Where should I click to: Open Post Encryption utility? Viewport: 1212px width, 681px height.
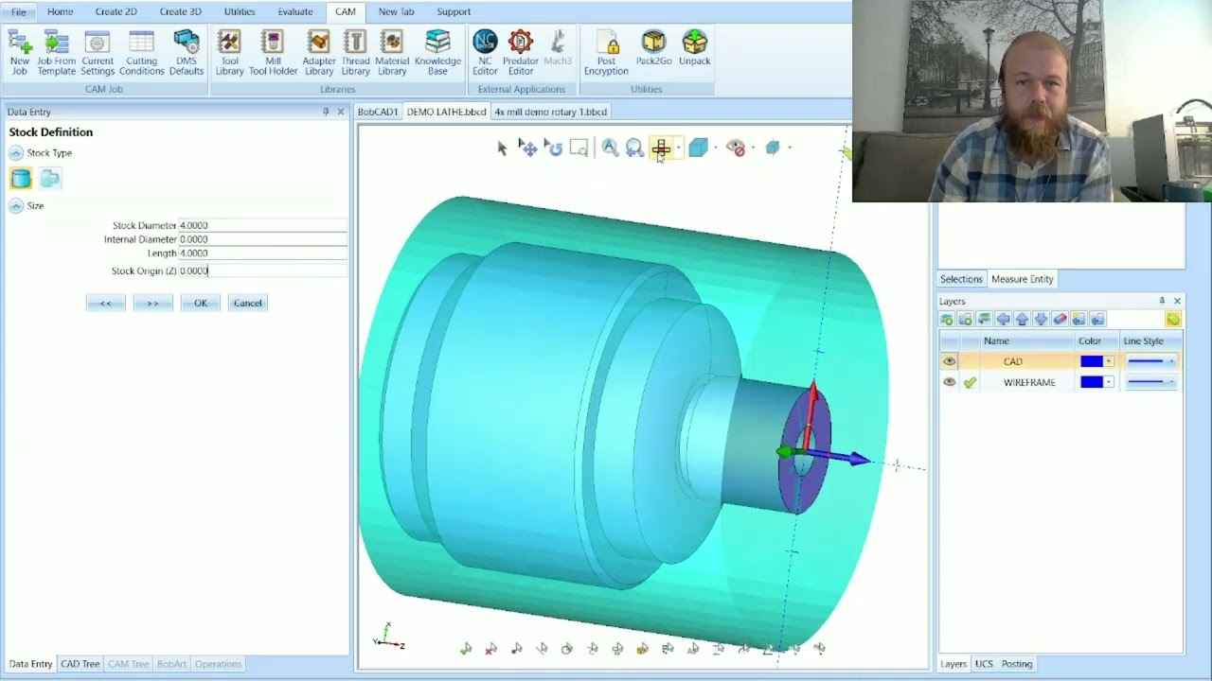[x=606, y=52]
